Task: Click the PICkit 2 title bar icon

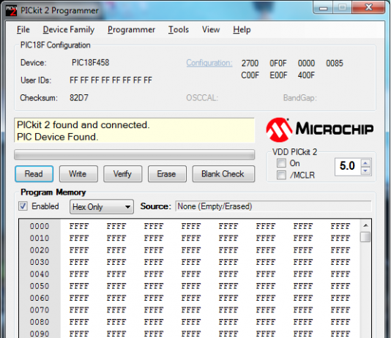Action: point(12,11)
